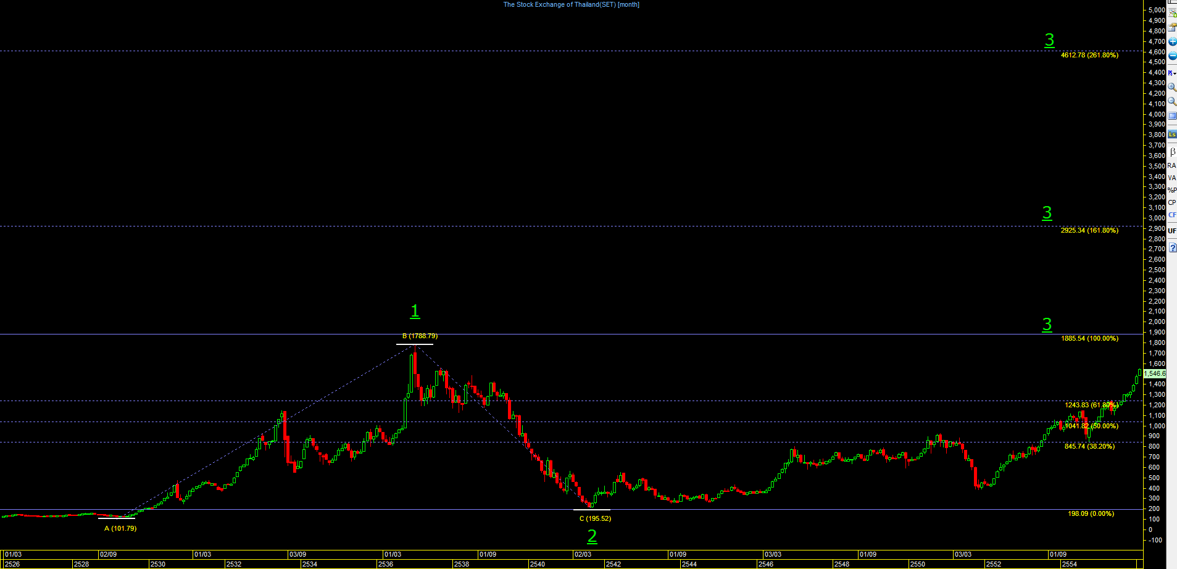Click year 2554 on the time axis
Screen dimensions: 1177x569
[x=1069, y=564]
